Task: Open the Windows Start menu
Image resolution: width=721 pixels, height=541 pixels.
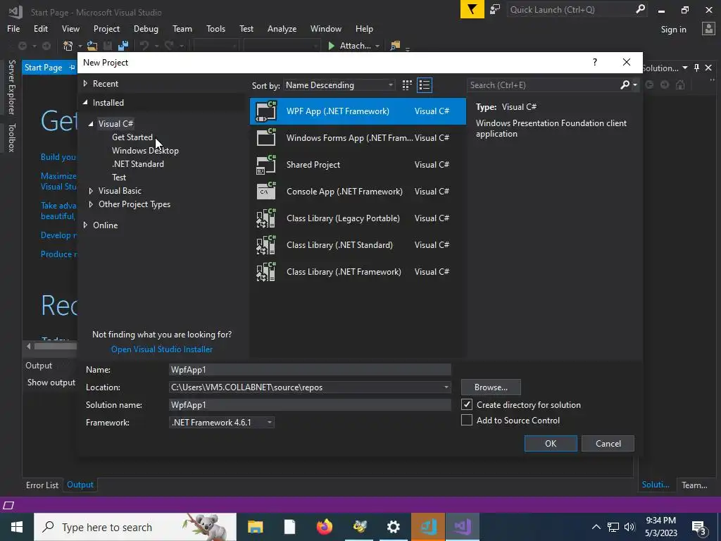Action: pyautogui.click(x=17, y=527)
